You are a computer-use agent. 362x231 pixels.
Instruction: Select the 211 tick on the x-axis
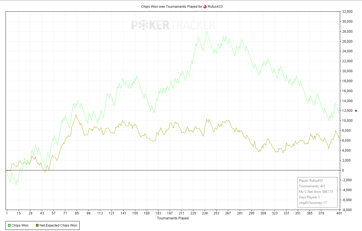click(x=181, y=214)
